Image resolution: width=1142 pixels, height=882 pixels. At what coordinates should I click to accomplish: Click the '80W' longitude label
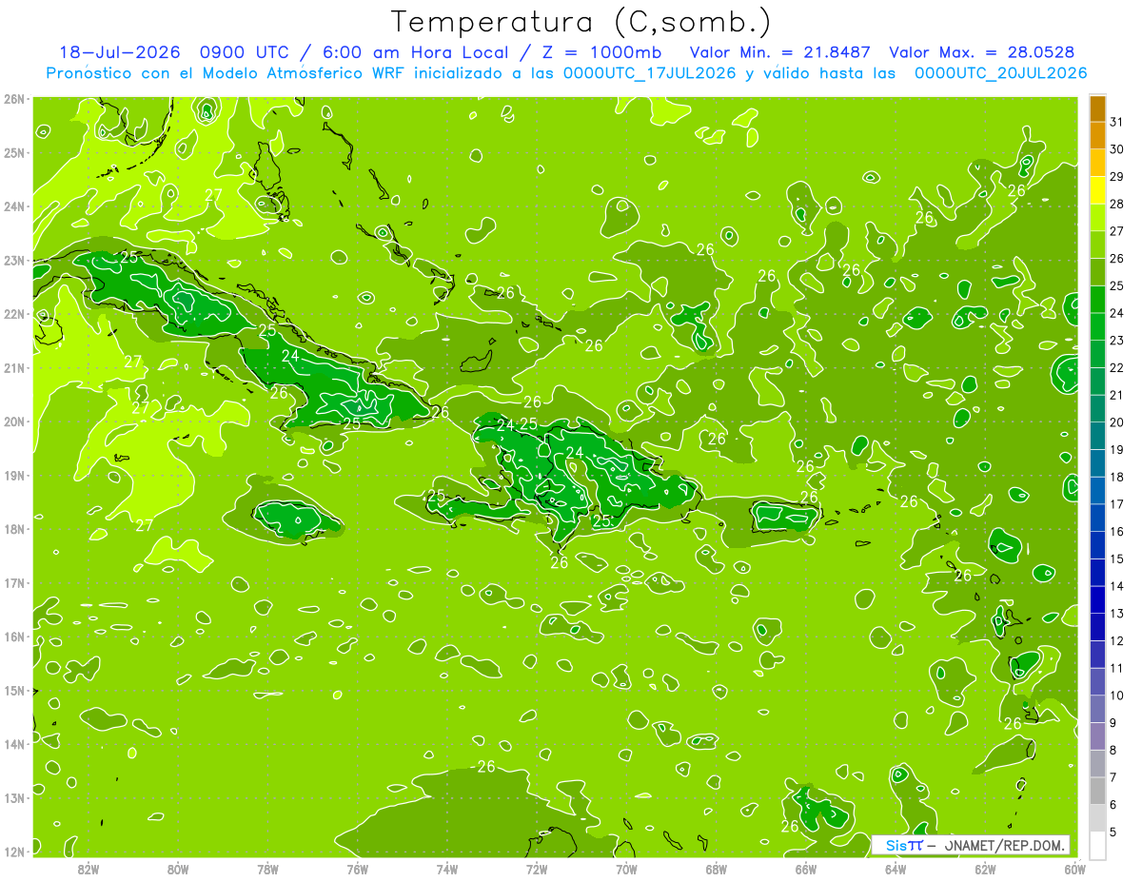point(178,869)
